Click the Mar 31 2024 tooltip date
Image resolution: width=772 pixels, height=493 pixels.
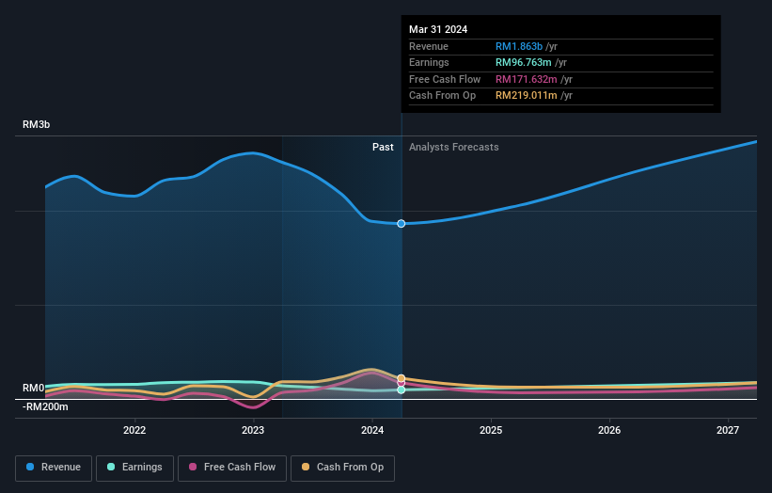(438, 29)
